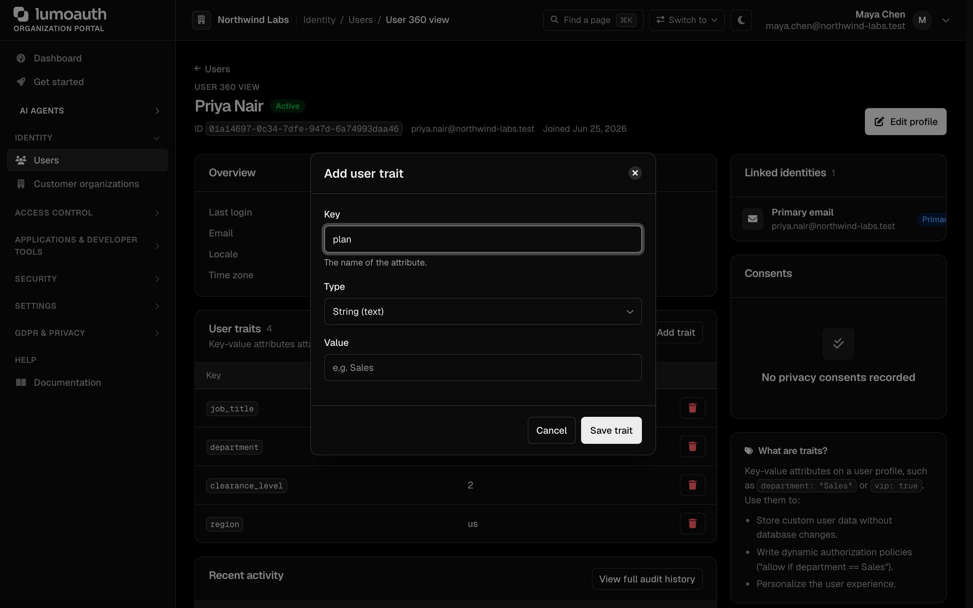
Task: Click Save trait button
Action: (611, 430)
